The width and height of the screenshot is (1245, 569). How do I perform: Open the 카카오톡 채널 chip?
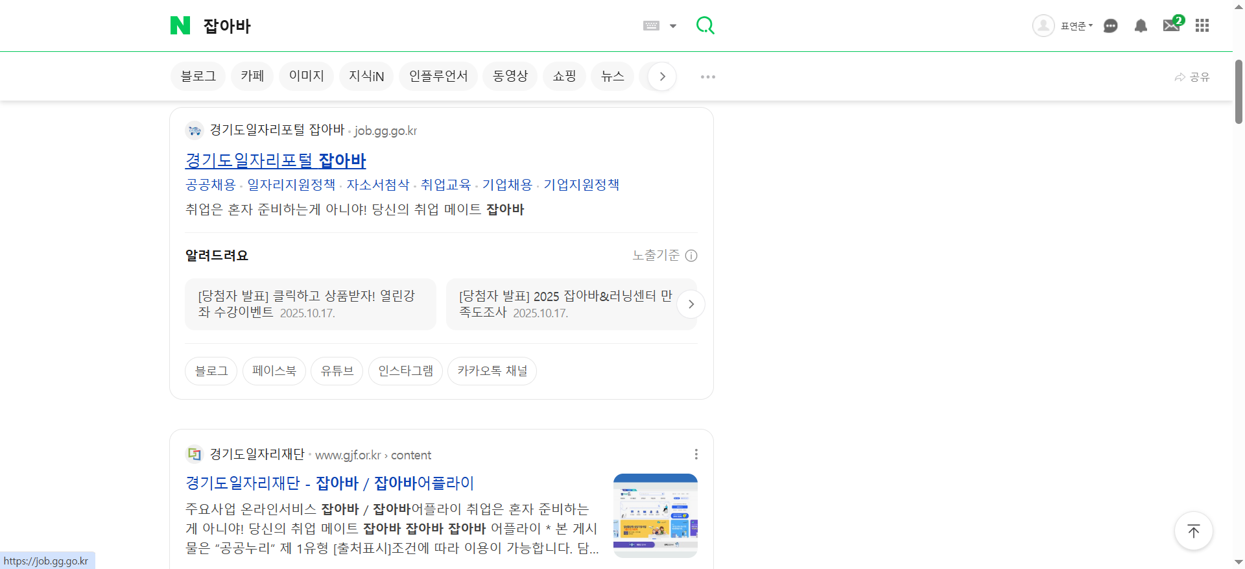(x=492, y=371)
